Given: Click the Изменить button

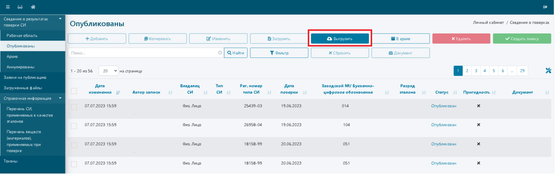Looking at the screenshot, I should (x=218, y=39).
